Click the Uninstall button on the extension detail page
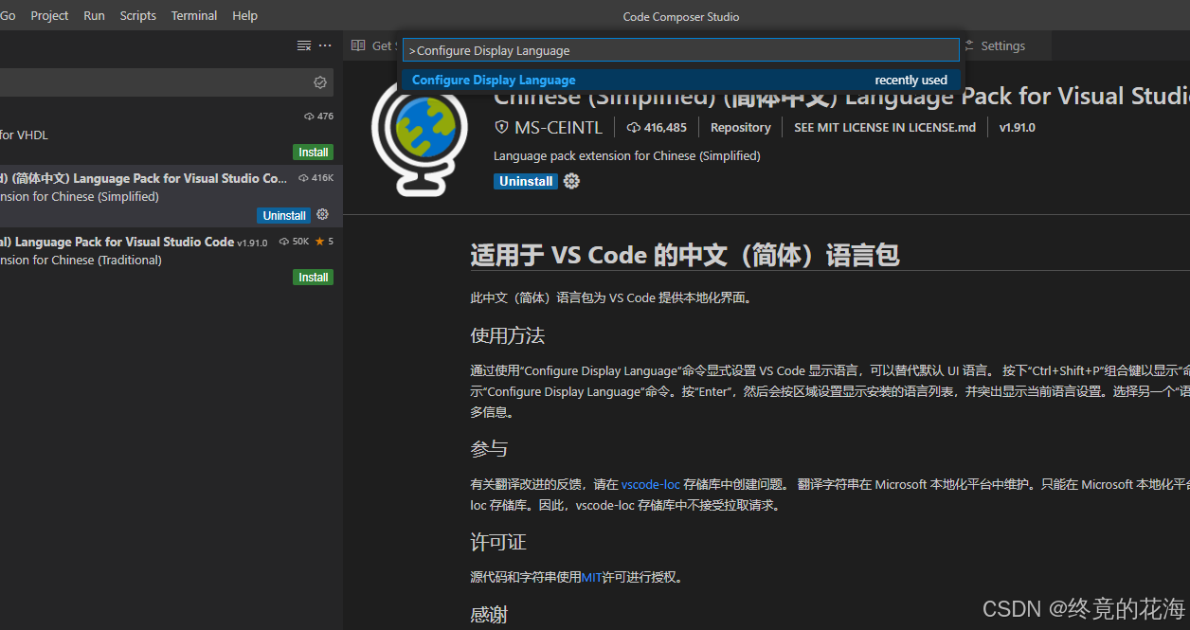Screen dimensions: 1190x630 [x=526, y=181]
